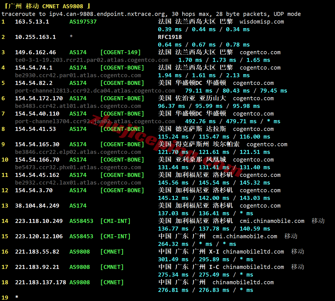The width and height of the screenshot is (335, 301).
Task: Click IP address 10.255.163.1 at hop 2
Action: tap(35, 37)
